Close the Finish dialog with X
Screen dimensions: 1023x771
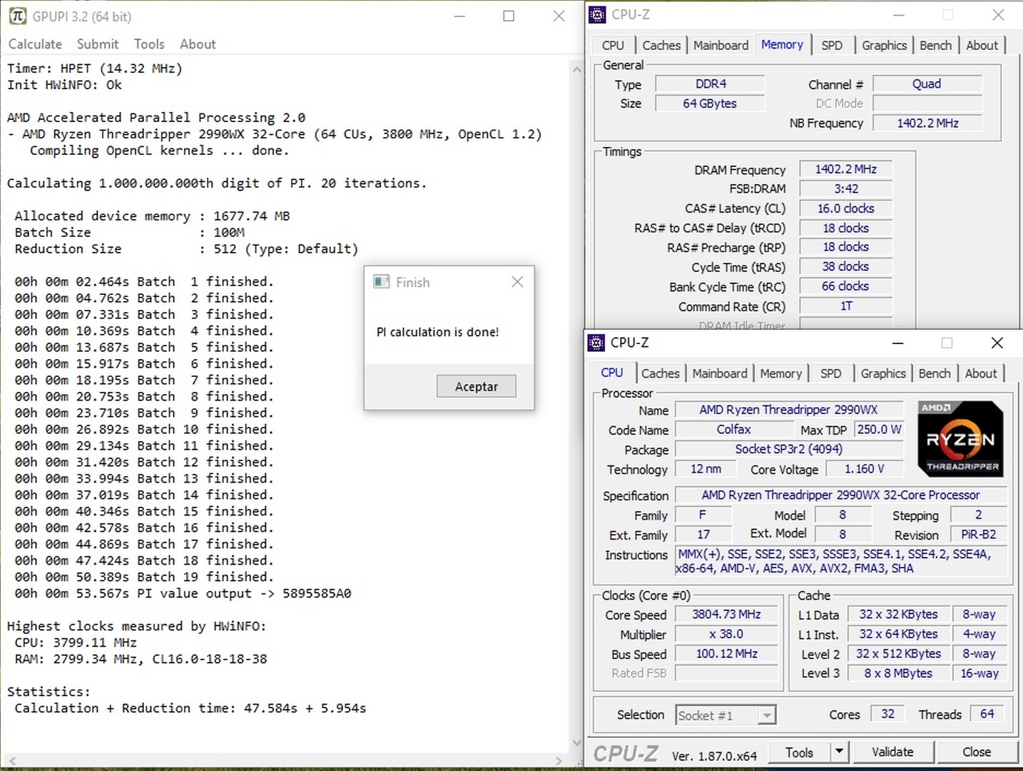[x=518, y=282]
